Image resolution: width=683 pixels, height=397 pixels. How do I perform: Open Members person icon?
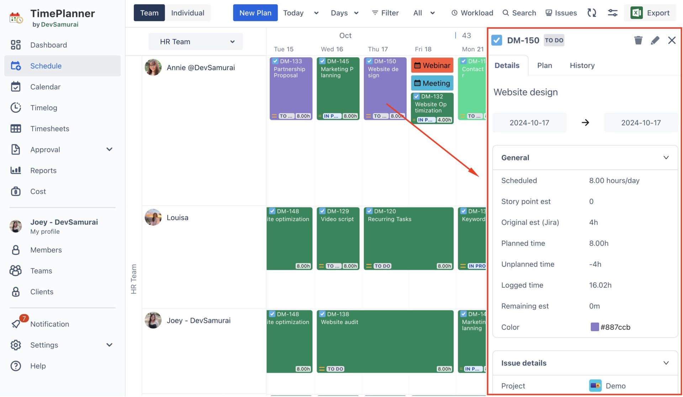coord(16,250)
